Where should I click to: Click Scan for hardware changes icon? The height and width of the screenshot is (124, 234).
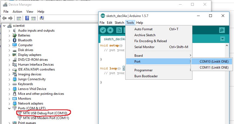(x=42, y=18)
